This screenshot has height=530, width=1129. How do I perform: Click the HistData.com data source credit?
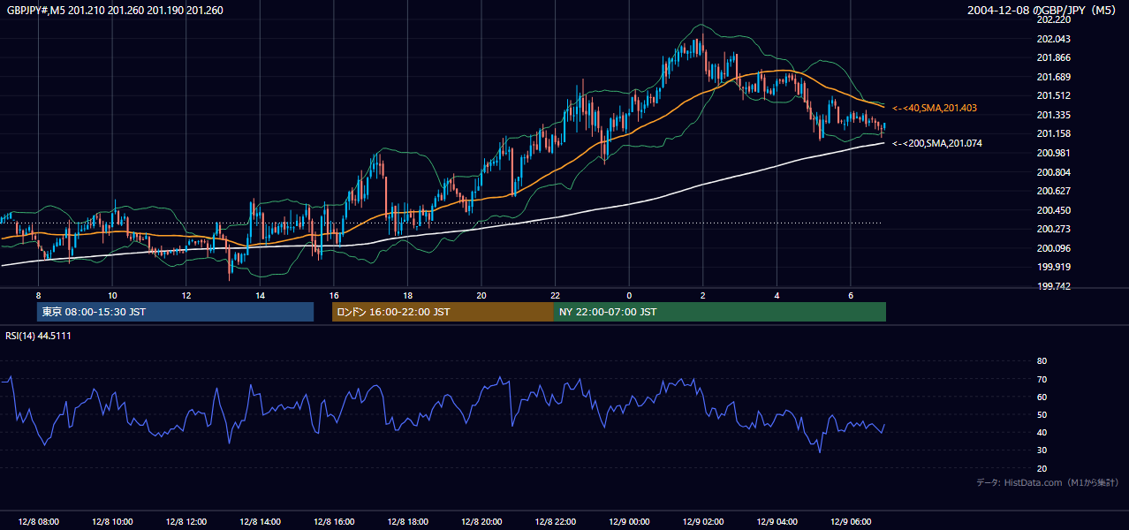(x=1048, y=482)
